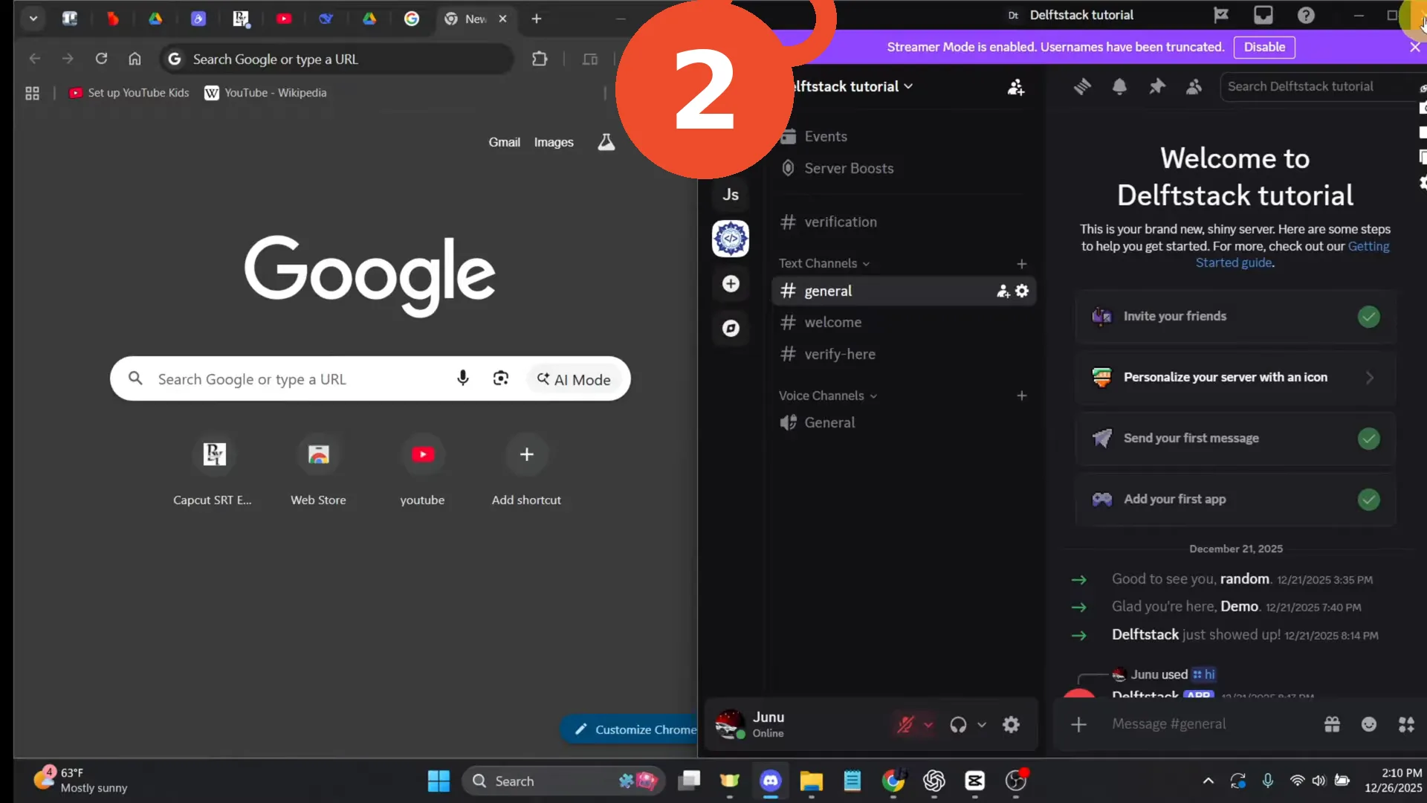Open Chrome tab search dropdown
This screenshot has width=1427, height=803.
33,19
